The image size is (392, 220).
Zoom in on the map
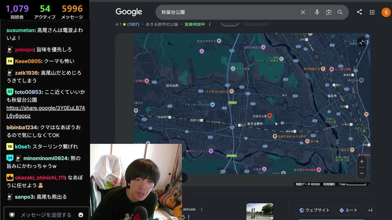click(362, 161)
